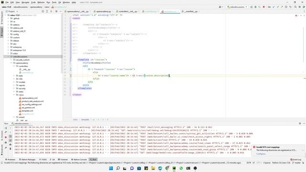This screenshot has width=306, height=172.
Task: Open IDE settings gear in toolbar
Action: [x=300, y=7]
